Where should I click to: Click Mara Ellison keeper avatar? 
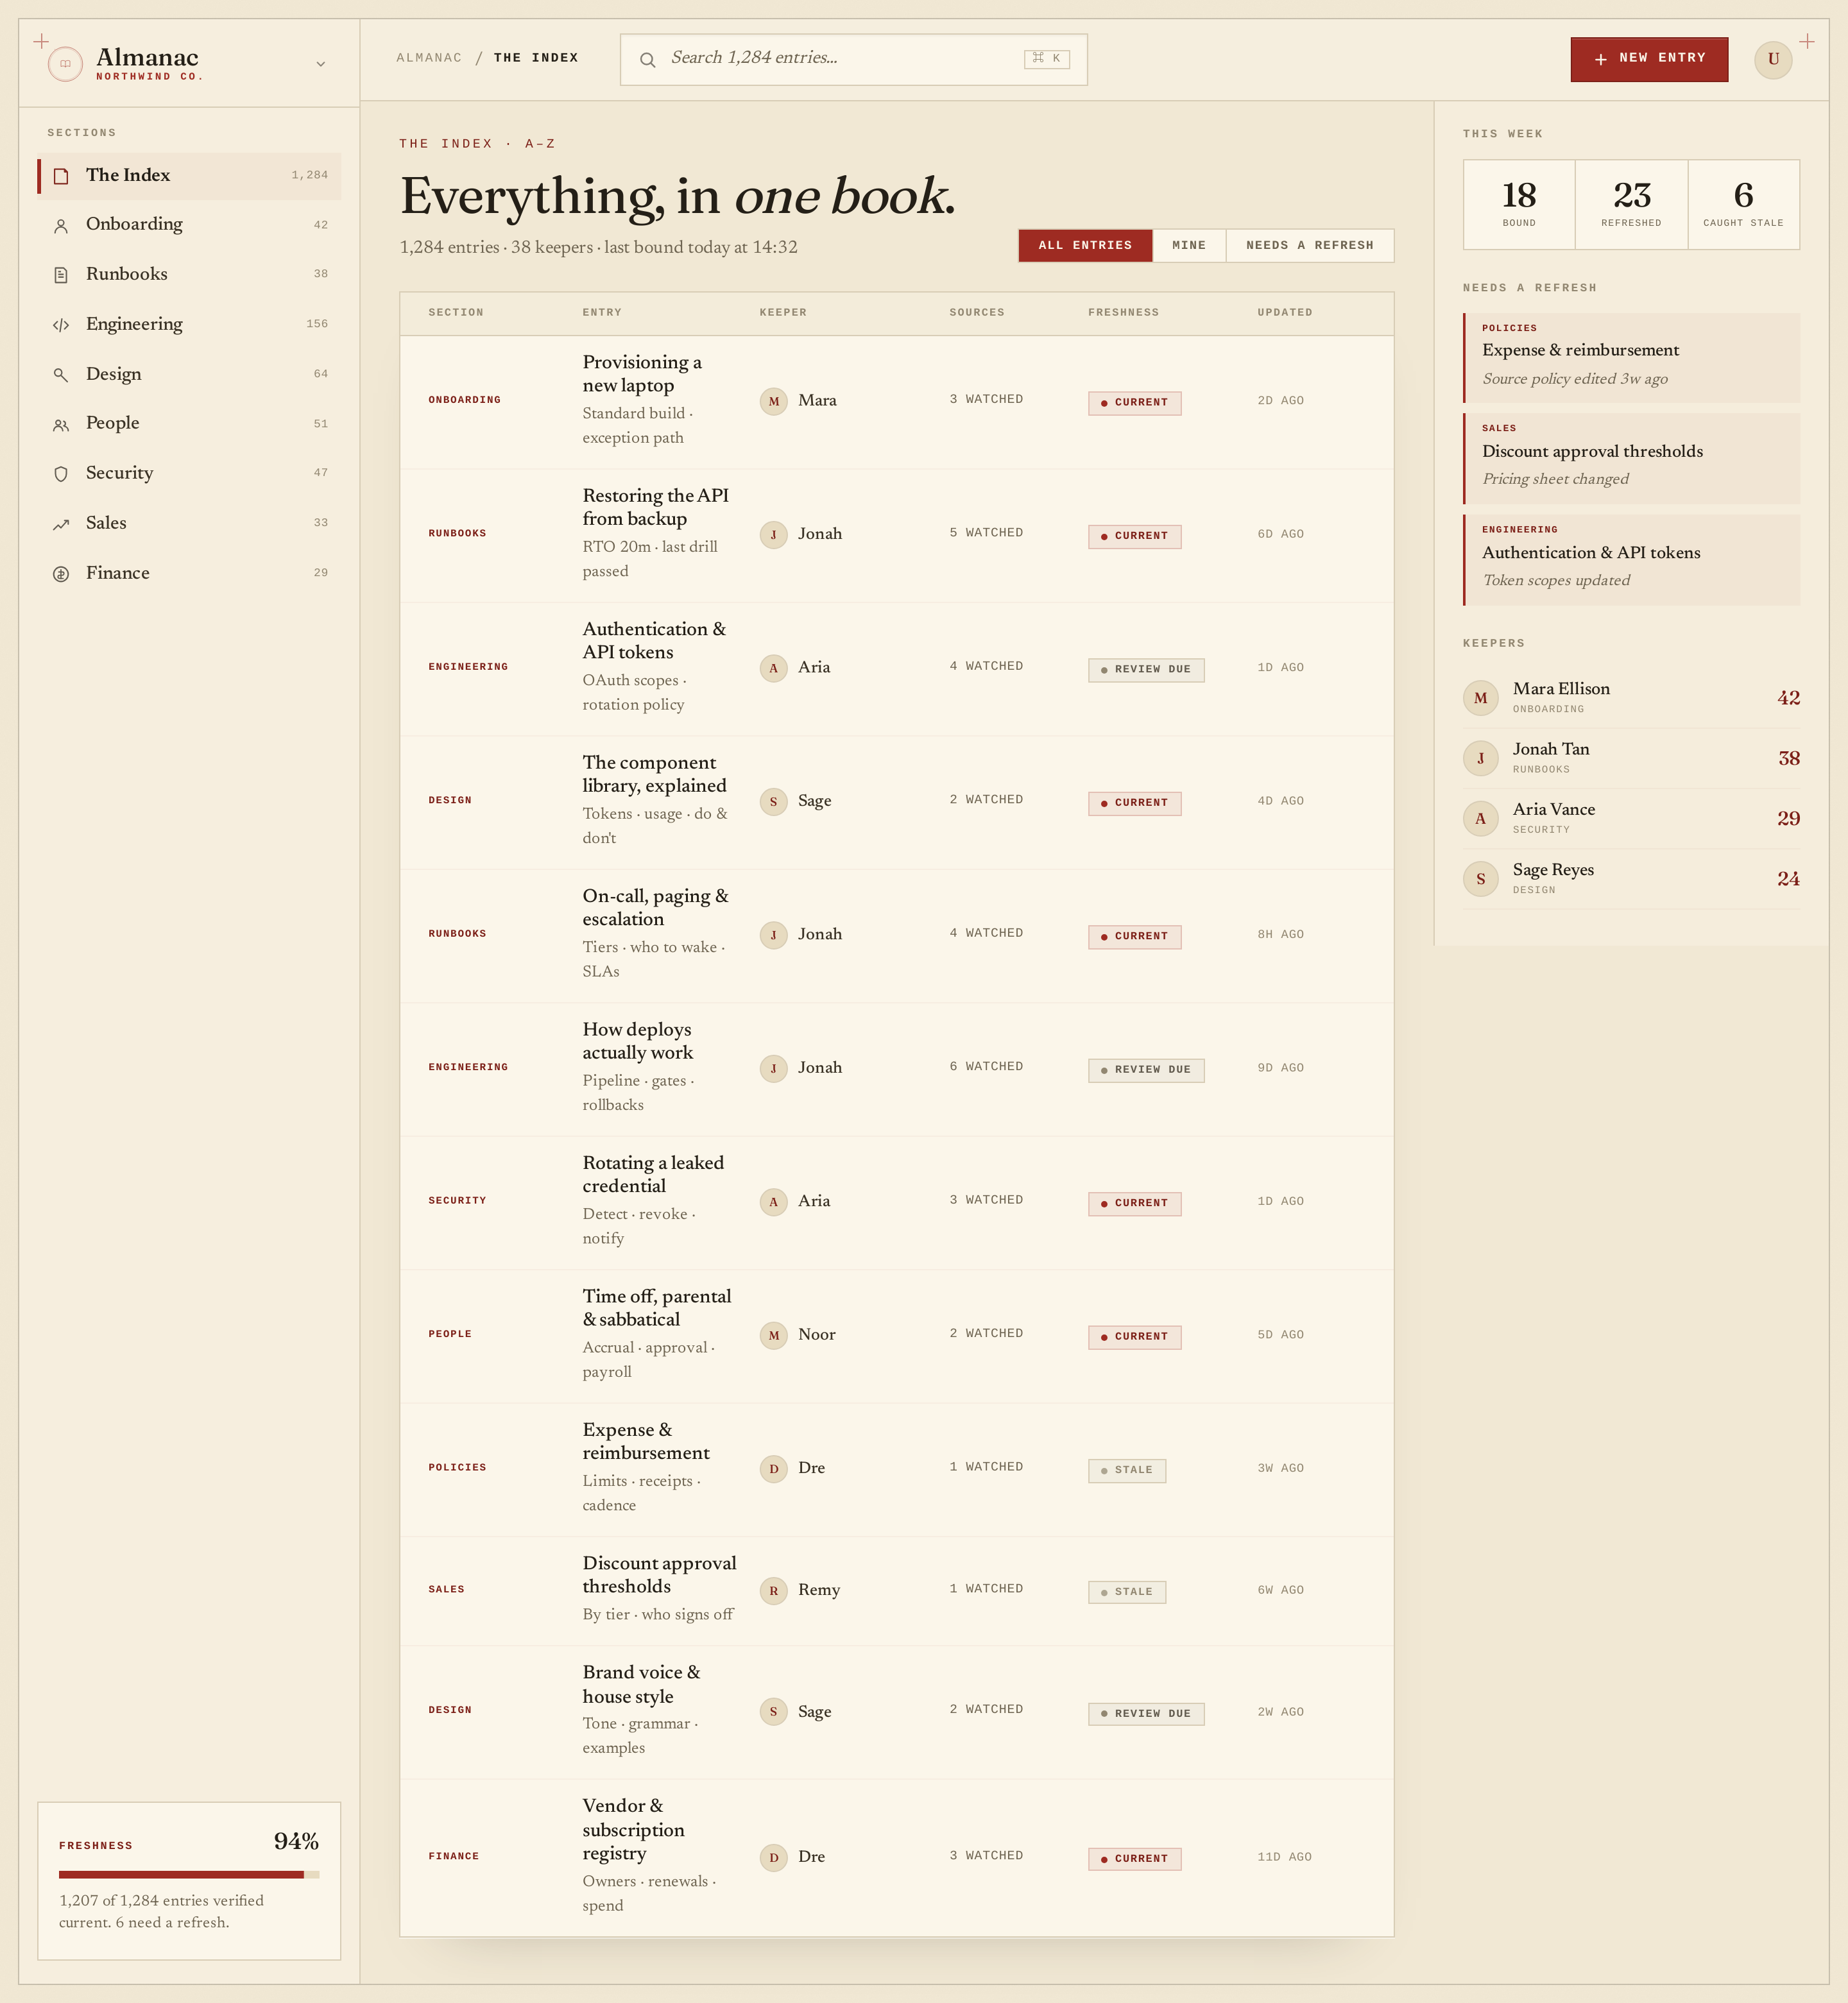[x=1480, y=698]
